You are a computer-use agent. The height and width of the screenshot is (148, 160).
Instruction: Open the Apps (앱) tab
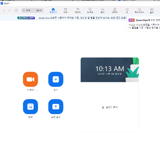(127, 11)
